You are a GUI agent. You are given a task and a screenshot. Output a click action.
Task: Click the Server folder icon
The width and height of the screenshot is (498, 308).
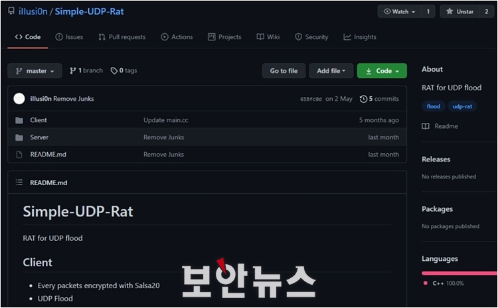click(19, 137)
